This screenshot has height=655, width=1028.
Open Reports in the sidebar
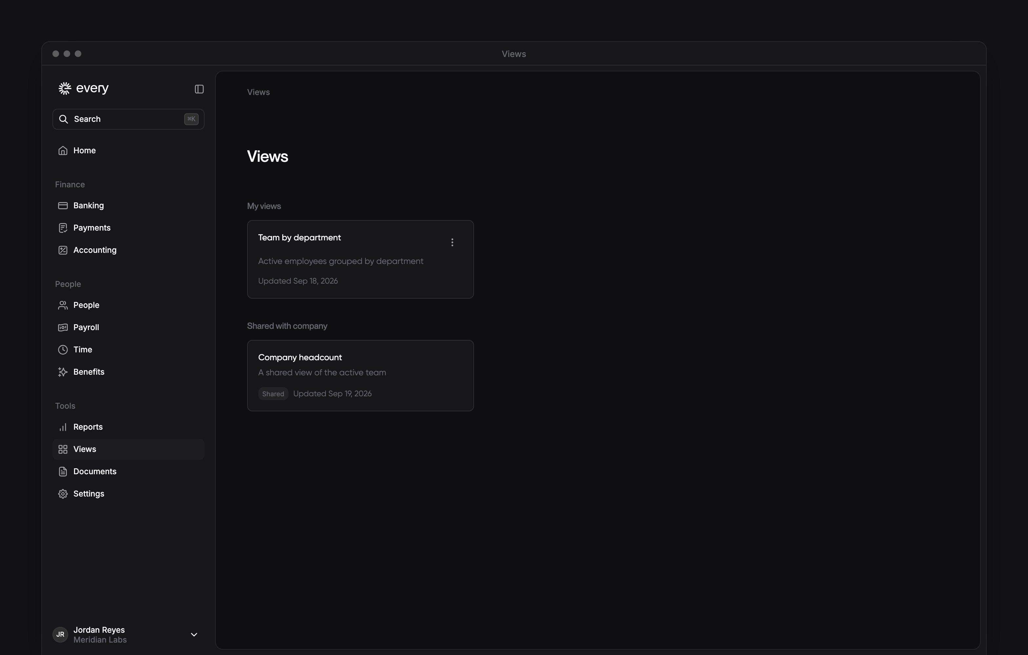click(x=128, y=427)
